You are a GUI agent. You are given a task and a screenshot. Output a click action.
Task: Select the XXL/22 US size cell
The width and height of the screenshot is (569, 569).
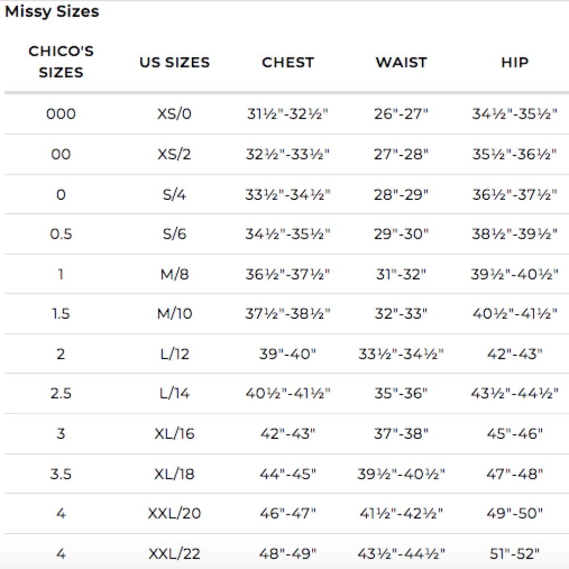(175, 554)
